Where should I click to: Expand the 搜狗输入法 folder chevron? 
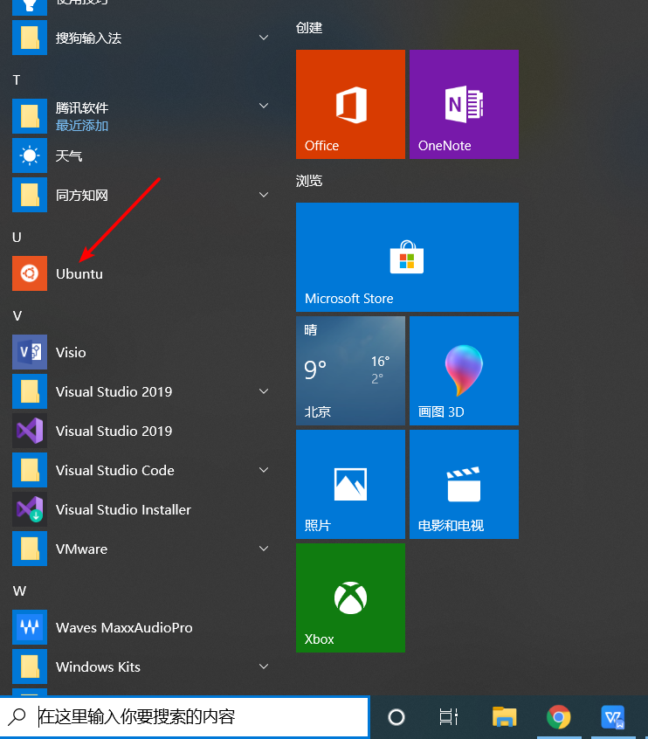click(x=264, y=38)
